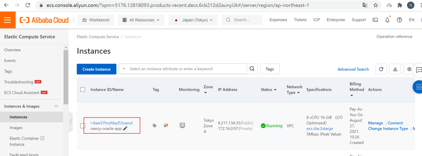
Task: Export instance list with download icon
Action: click(395, 69)
